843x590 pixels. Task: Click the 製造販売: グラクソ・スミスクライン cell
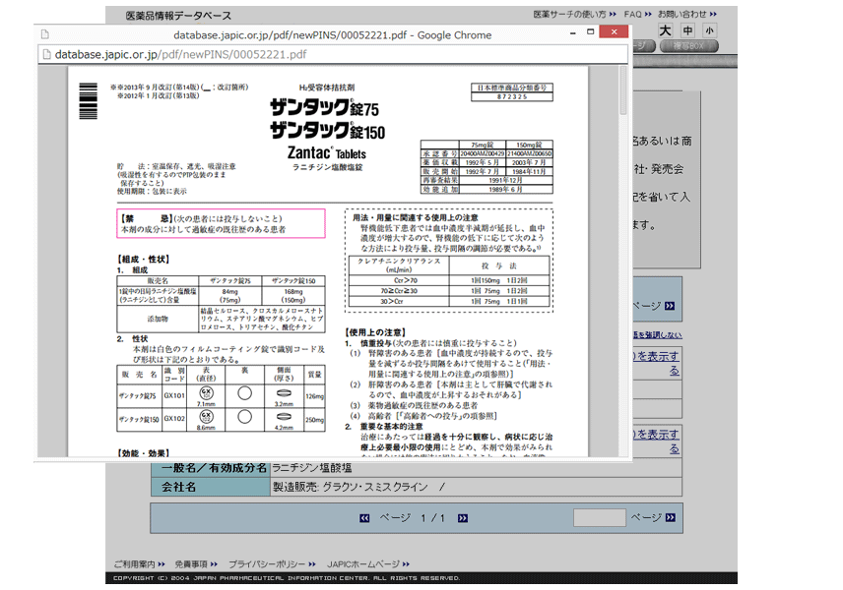click(x=476, y=487)
